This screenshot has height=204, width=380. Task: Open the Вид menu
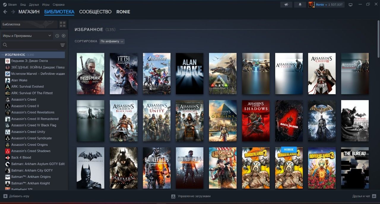point(23,5)
